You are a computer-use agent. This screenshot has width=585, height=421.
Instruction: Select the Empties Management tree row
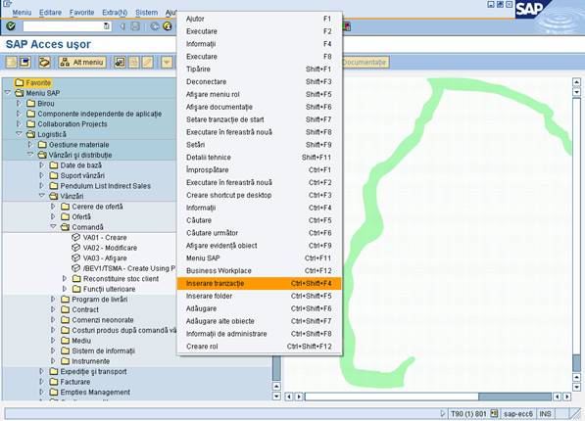[95, 393]
